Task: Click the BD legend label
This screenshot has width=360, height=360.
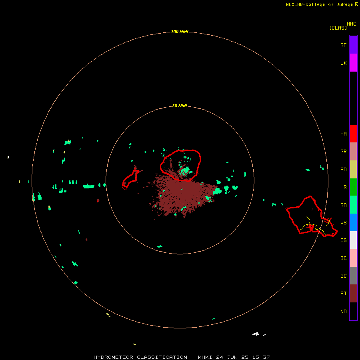Action: [343, 170]
